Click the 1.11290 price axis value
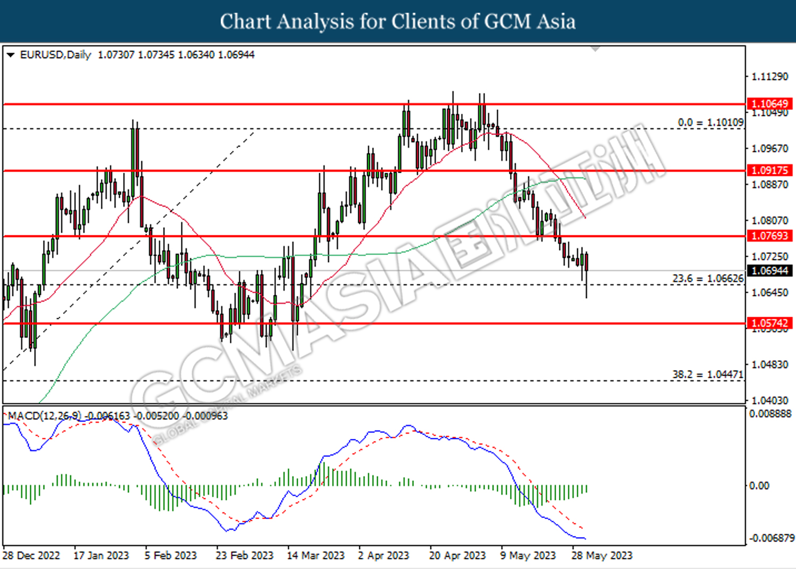This screenshot has height=569, width=796. (x=770, y=77)
